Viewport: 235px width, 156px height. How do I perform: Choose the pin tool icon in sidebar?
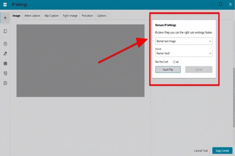coord(5,54)
